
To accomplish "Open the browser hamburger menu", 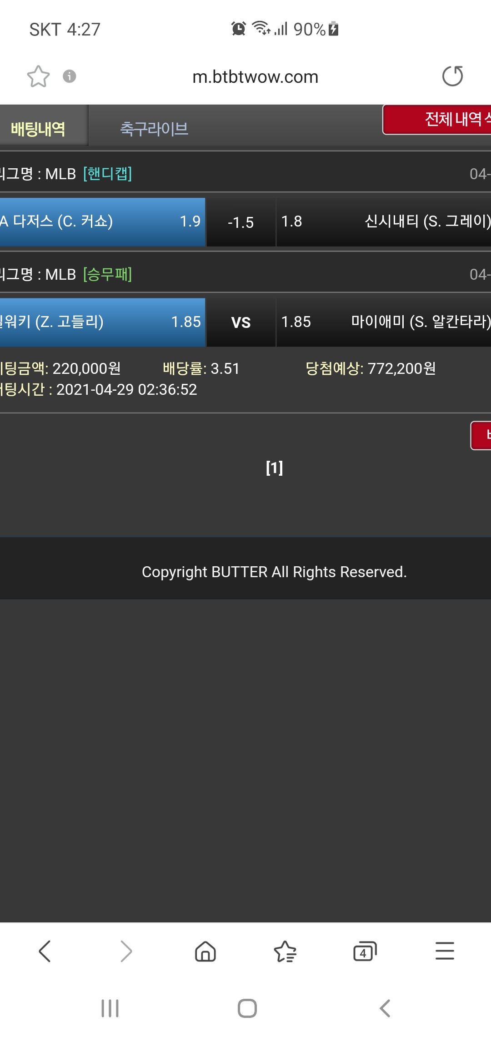I will pyautogui.click(x=445, y=951).
